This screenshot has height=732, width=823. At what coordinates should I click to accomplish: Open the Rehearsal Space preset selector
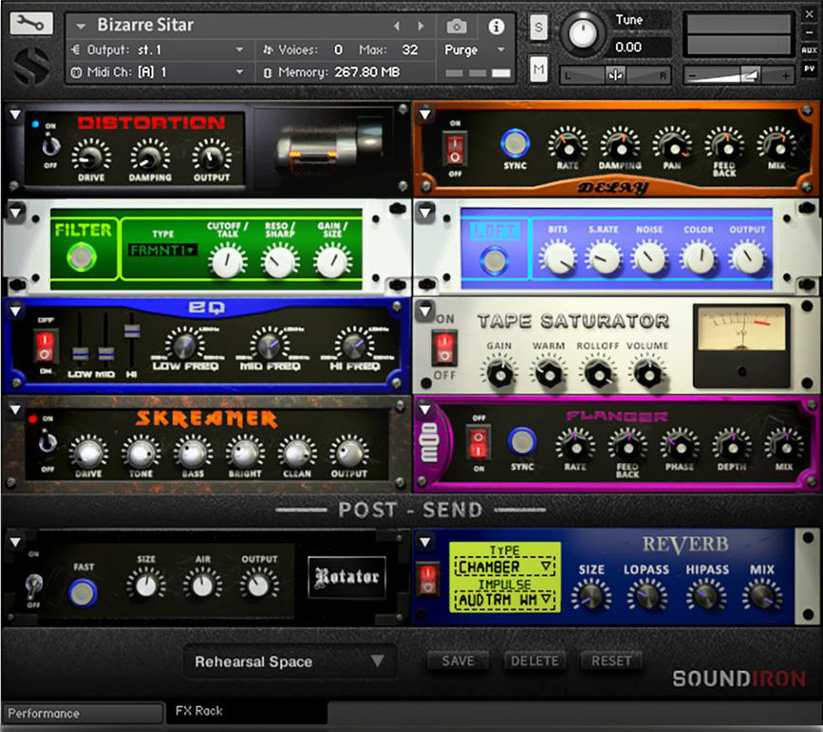coord(288,660)
